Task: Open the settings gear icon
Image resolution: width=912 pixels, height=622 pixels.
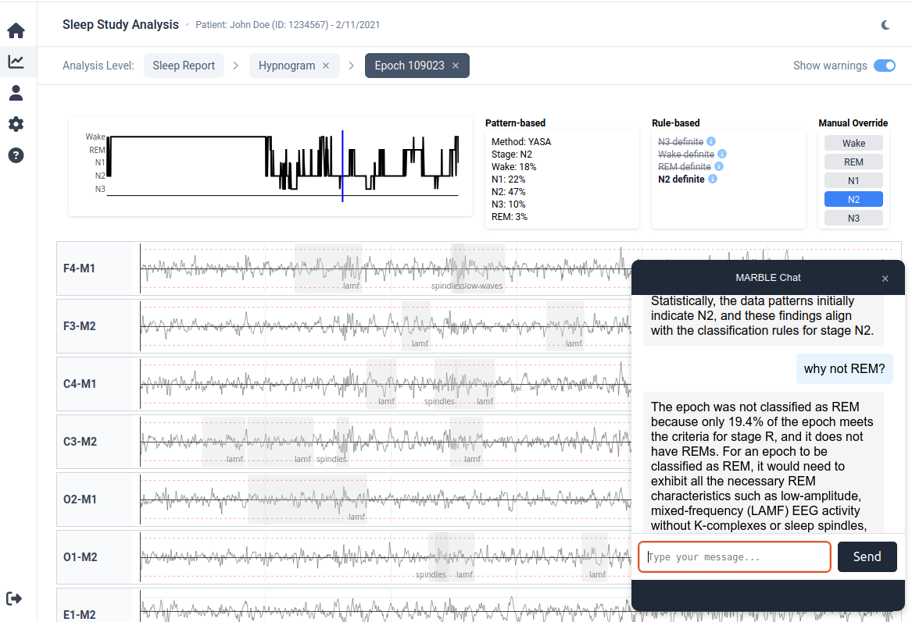Action: (16, 124)
